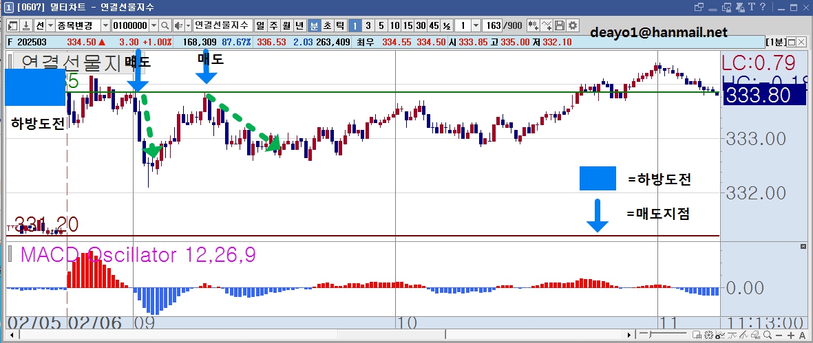This screenshot has height=343, width=813.
Task: Open the question mark help icon
Action: coord(763,7)
